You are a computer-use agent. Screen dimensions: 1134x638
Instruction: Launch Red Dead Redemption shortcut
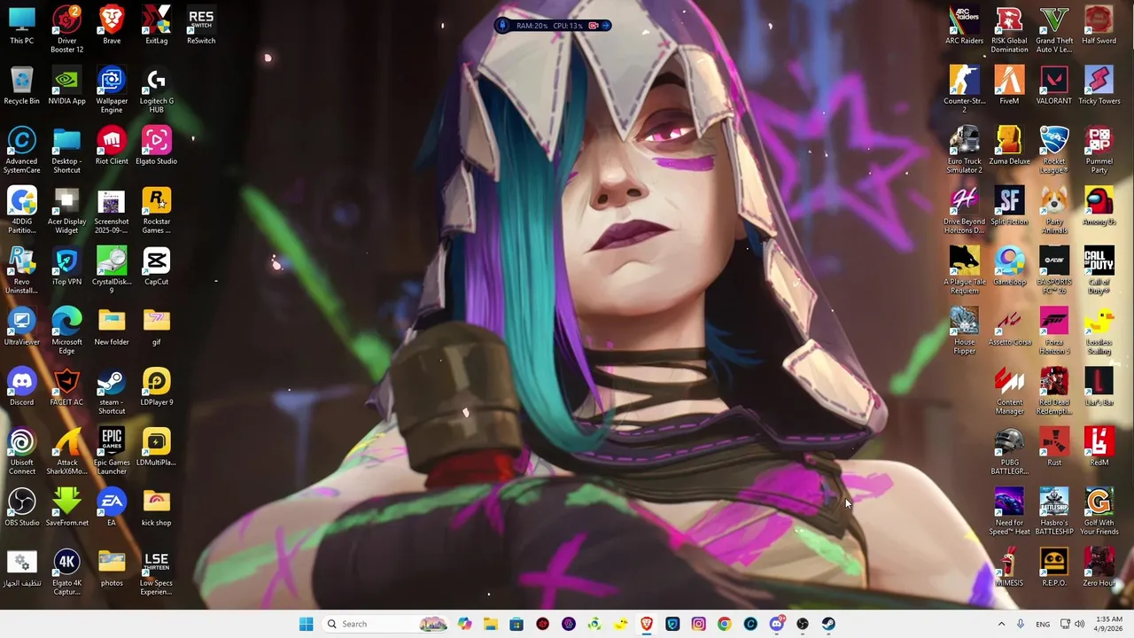(x=1054, y=392)
